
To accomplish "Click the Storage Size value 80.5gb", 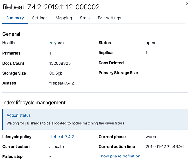I will click(x=56, y=73).
